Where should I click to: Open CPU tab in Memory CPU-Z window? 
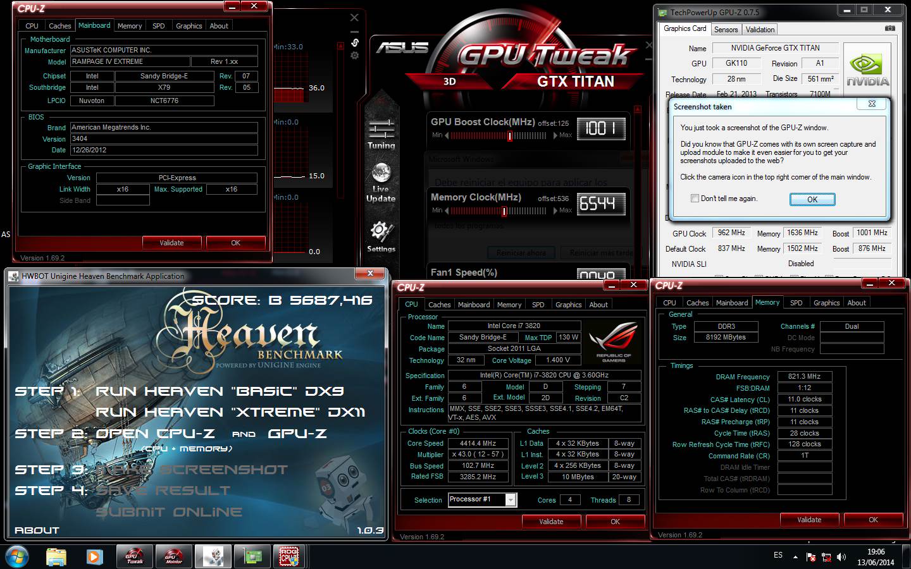coord(669,303)
